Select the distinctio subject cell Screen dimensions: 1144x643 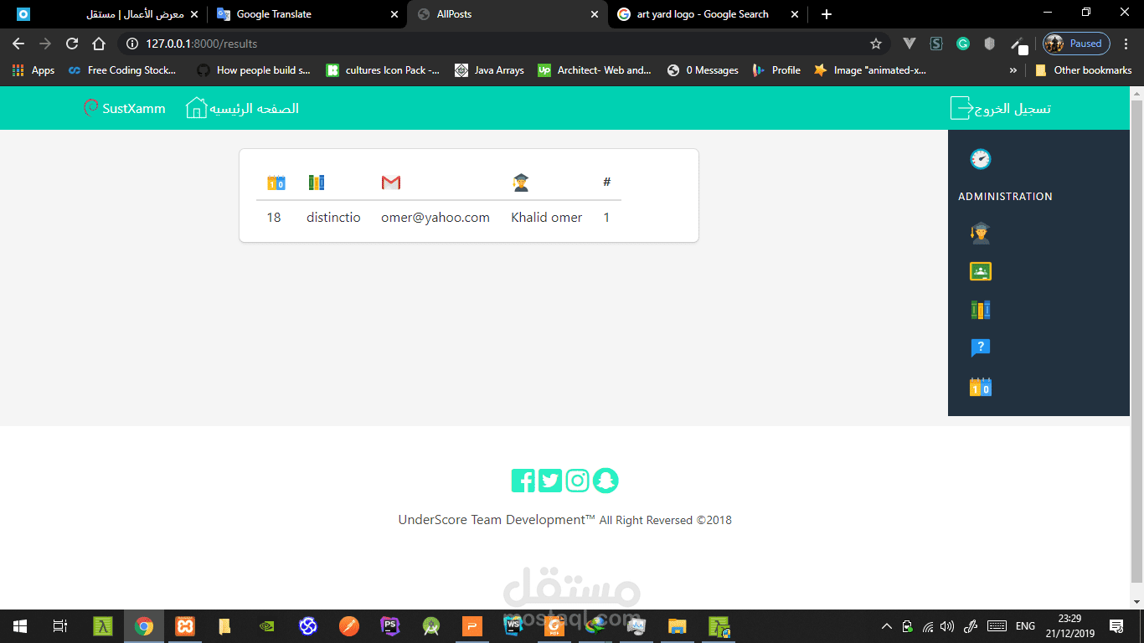(333, 218)
